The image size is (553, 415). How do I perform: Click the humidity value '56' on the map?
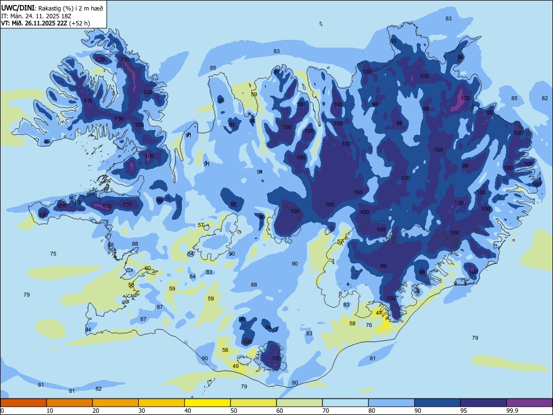point(226,350)
